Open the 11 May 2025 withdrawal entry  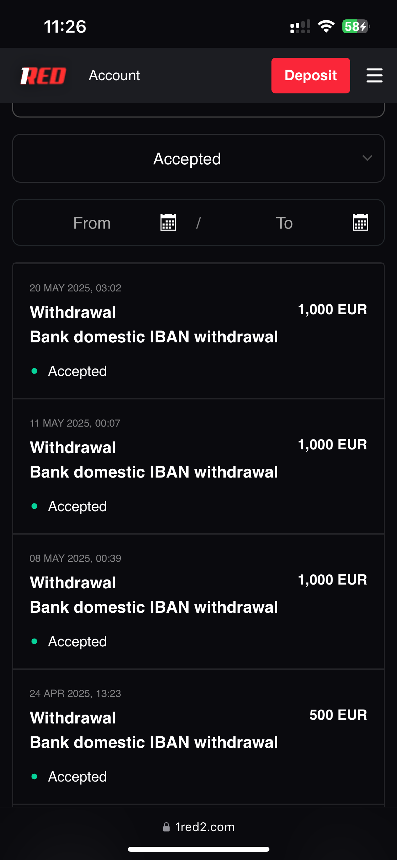click(198, 466)
